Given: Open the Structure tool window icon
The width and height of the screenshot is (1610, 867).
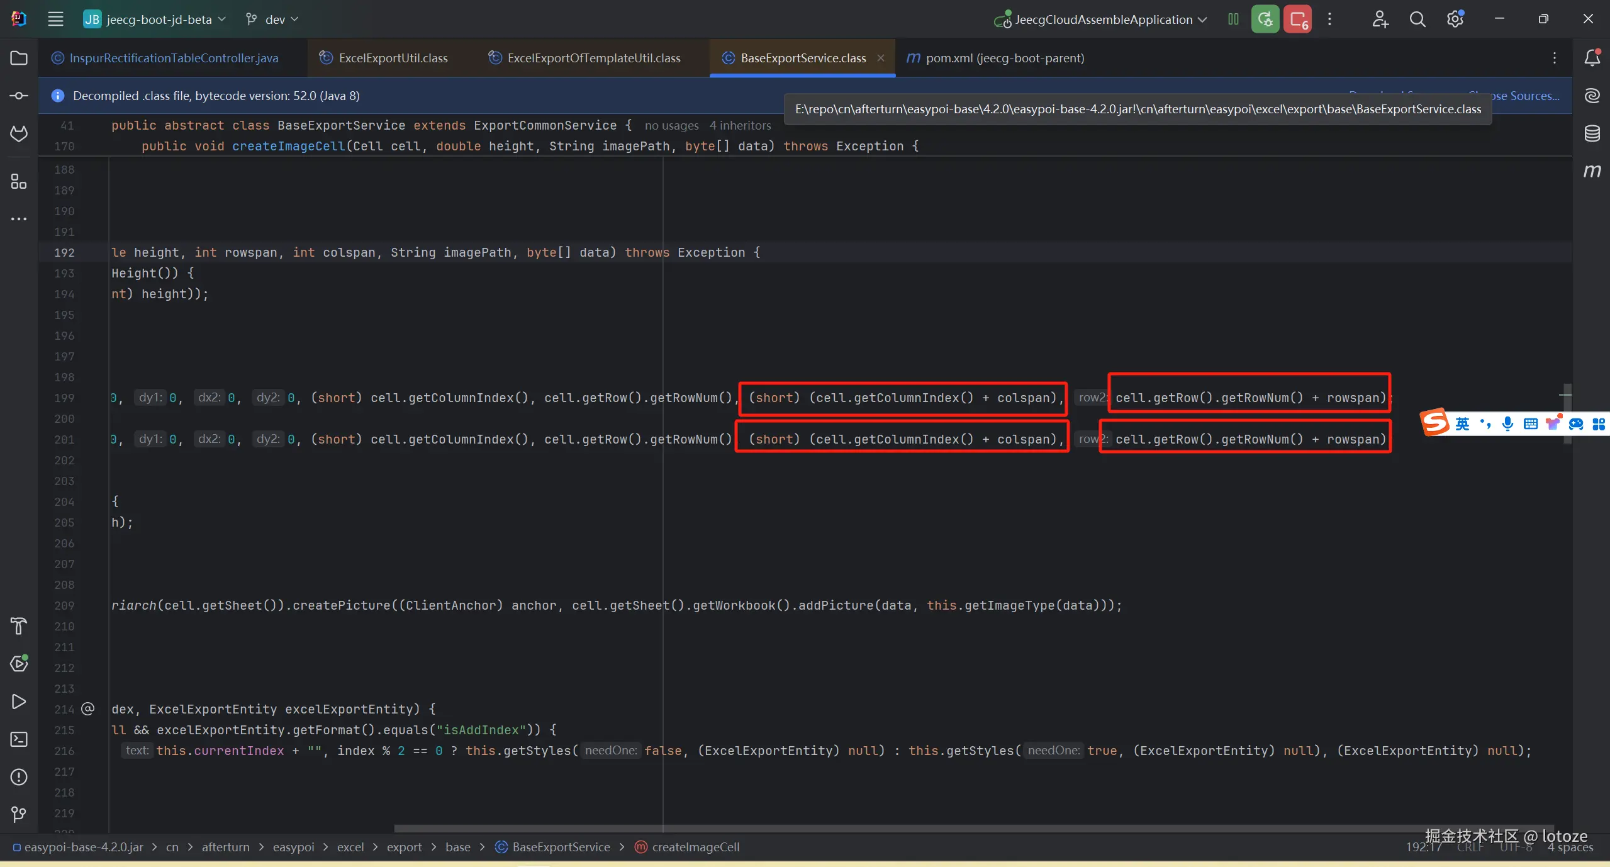Looking at the screenshot, I should pos(19,182).
